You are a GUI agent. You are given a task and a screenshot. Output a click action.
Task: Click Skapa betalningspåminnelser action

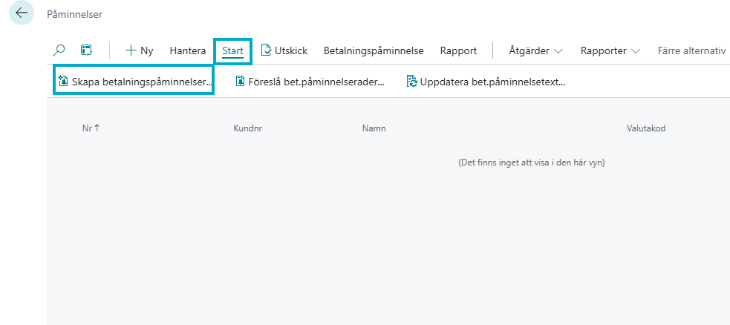[134, 82]
